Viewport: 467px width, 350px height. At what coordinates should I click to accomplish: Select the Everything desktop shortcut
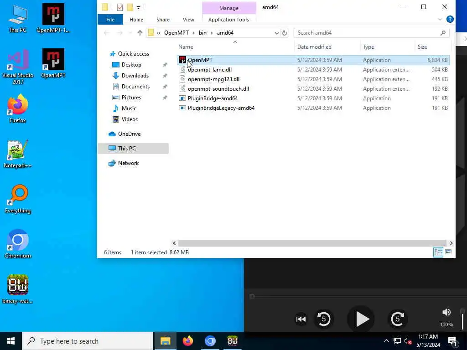click(x=18, y=199)
